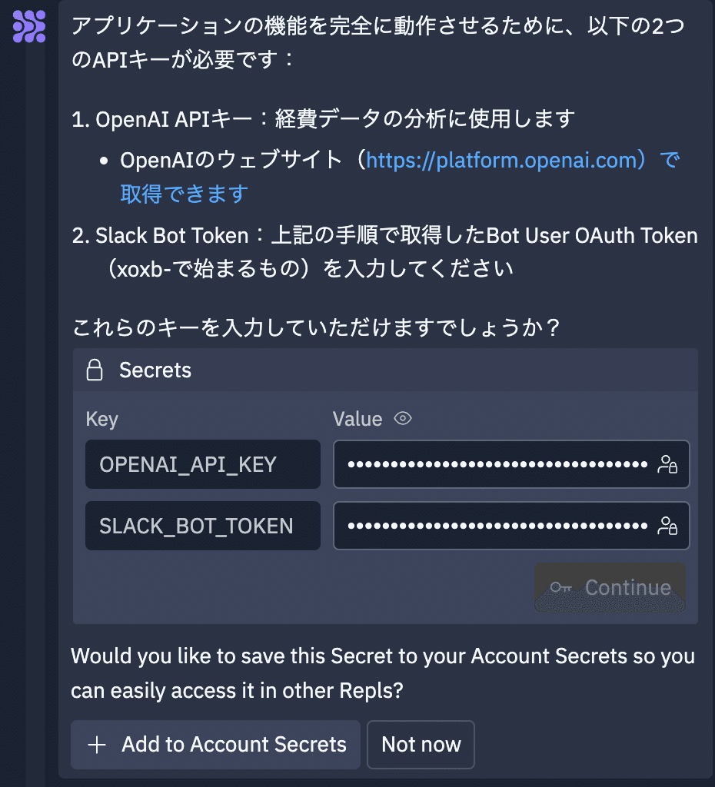Click the lock icon beside Secrets

[95, 370]
